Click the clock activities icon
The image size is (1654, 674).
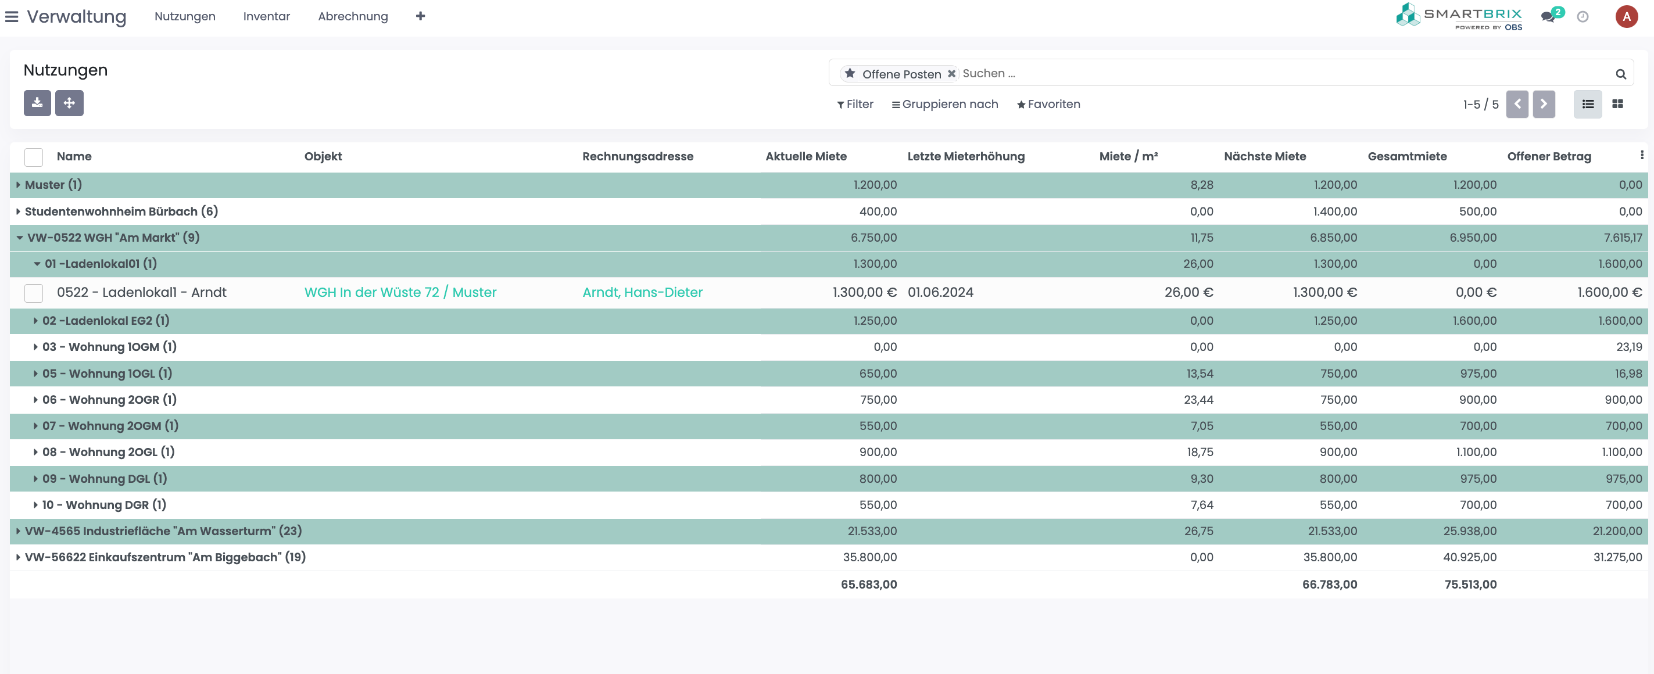1583,17
